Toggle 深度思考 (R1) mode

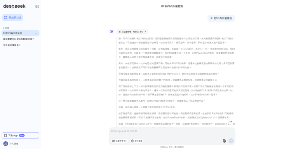[119, 141]
